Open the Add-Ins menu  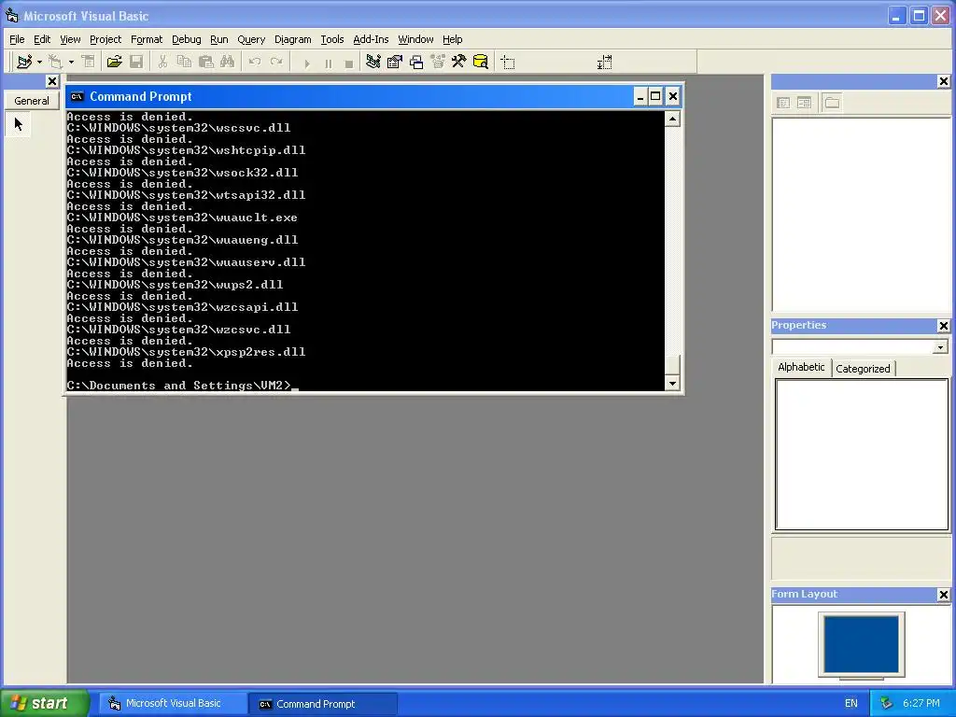371,39
